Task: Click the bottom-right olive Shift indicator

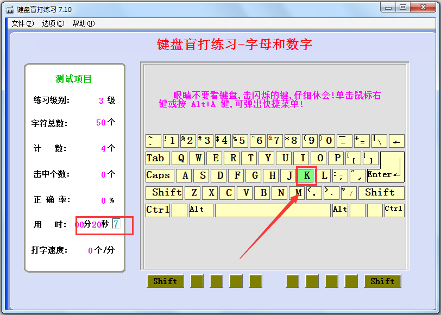Action: coord(382,281)
